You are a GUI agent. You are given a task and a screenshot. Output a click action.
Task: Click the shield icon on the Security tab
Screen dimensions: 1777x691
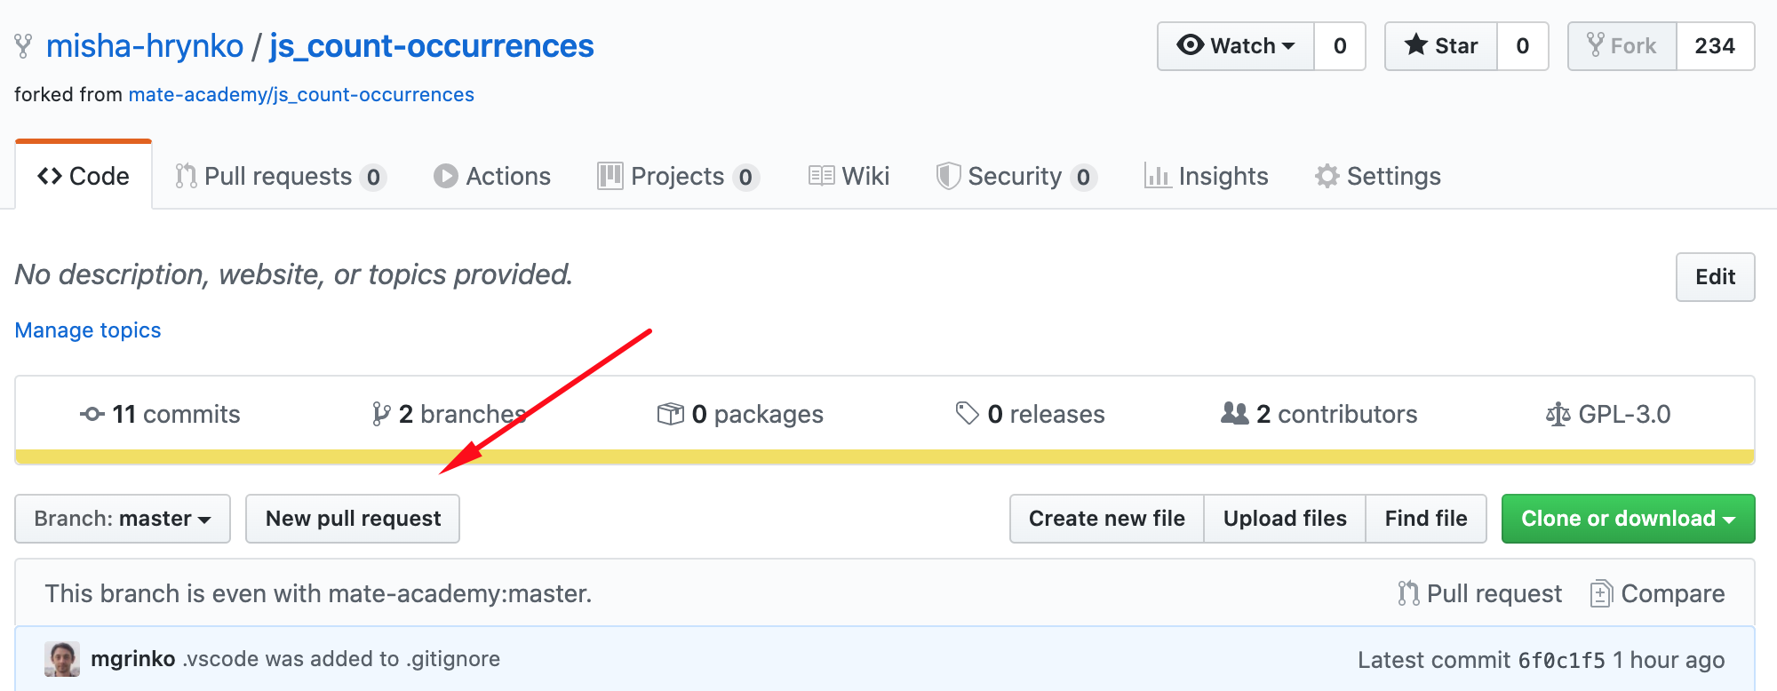(948, 176)
